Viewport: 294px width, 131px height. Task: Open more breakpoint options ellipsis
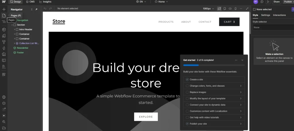241,9
